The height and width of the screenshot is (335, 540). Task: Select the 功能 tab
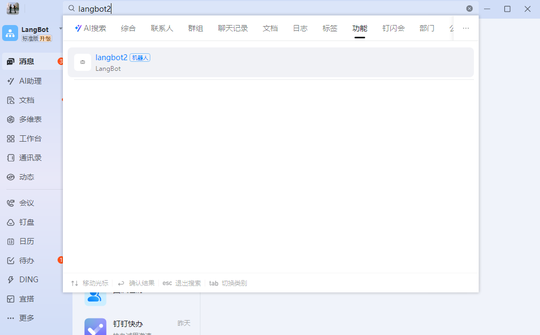[x=360, y=28]
